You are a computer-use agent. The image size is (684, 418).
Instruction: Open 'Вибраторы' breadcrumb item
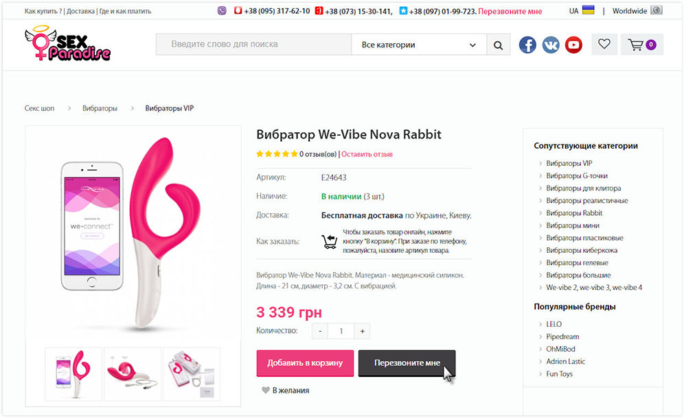point(100,108)
